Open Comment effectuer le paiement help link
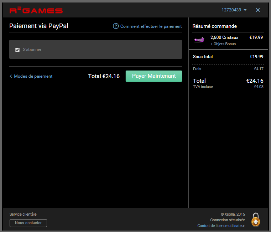 pyautogui.click(x=151, y=26)
